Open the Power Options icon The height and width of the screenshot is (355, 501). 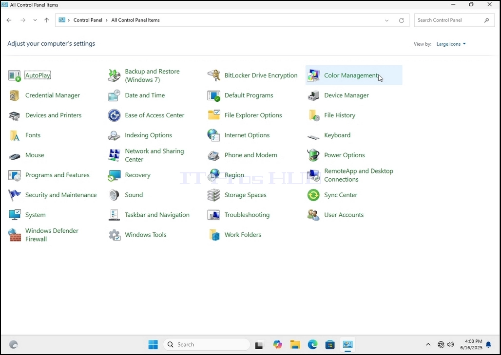[313, 155]
